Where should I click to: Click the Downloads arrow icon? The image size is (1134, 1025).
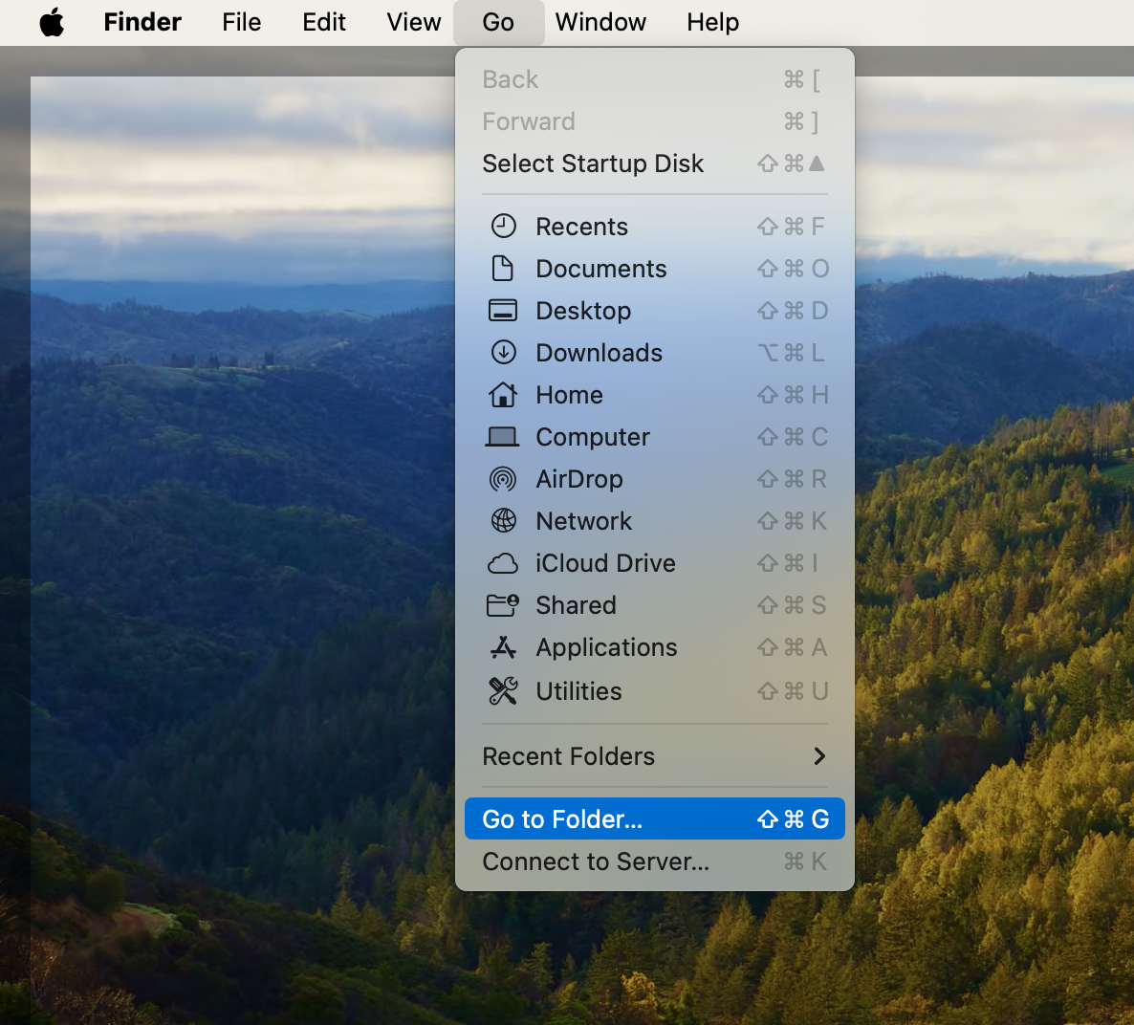[x=503, y=352]
